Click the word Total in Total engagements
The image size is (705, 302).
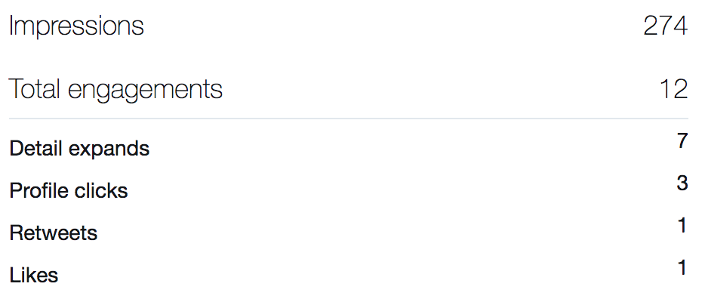click(x=35, y=90)
